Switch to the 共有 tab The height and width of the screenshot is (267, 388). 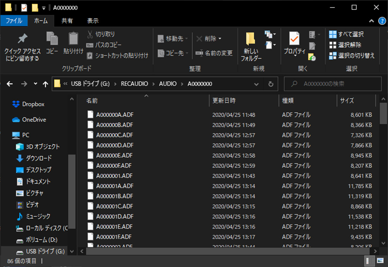tap(67, 21)
